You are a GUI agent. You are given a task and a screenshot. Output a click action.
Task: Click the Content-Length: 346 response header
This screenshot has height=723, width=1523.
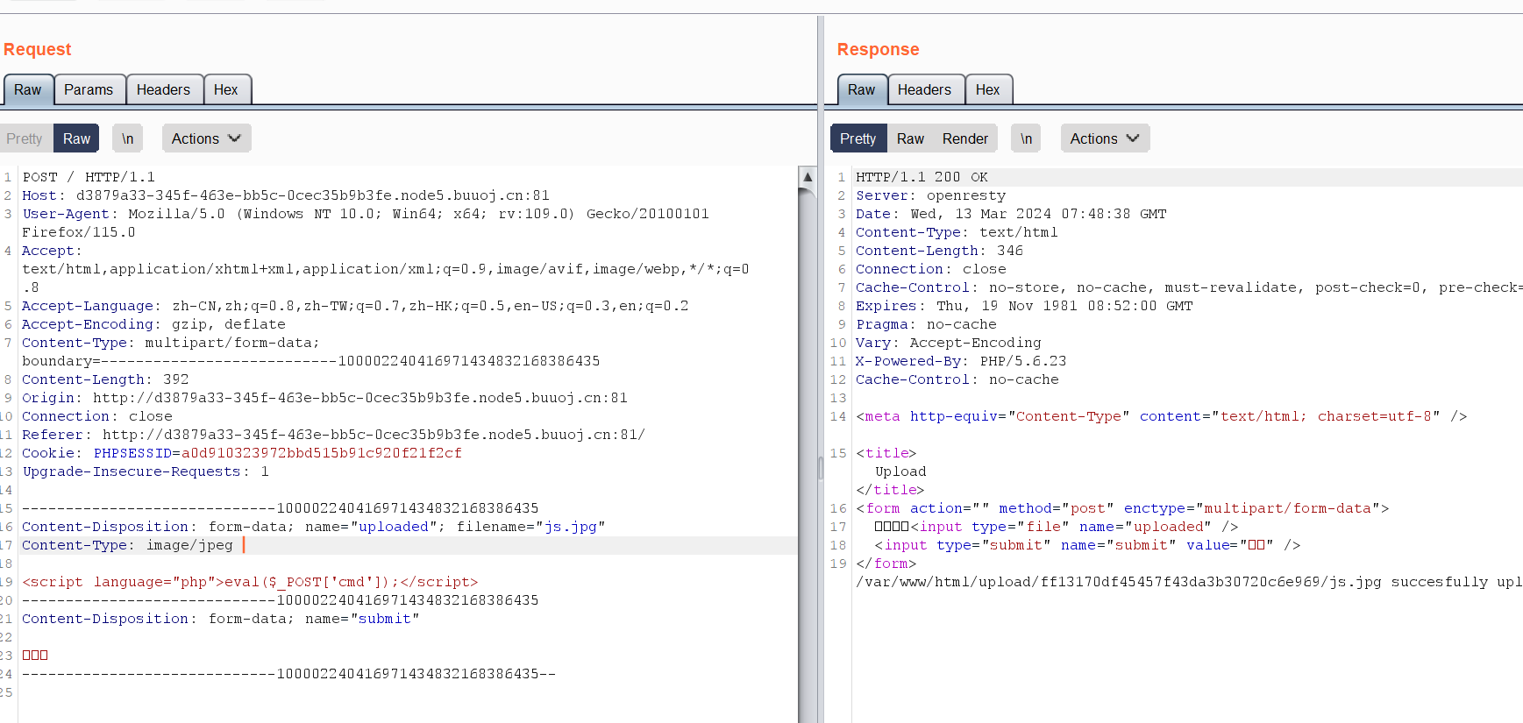pos(939,251)
